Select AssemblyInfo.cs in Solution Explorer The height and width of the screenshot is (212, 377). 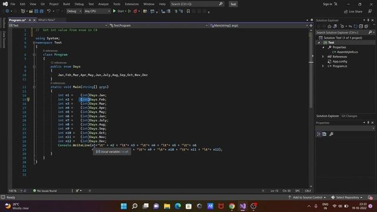347,52
